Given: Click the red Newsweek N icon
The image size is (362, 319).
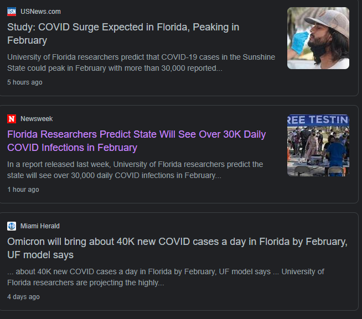Looking at the screenshot, I should click(x=12, y=119).
